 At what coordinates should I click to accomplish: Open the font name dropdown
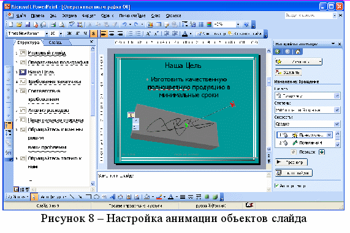[x=47, y=34]
